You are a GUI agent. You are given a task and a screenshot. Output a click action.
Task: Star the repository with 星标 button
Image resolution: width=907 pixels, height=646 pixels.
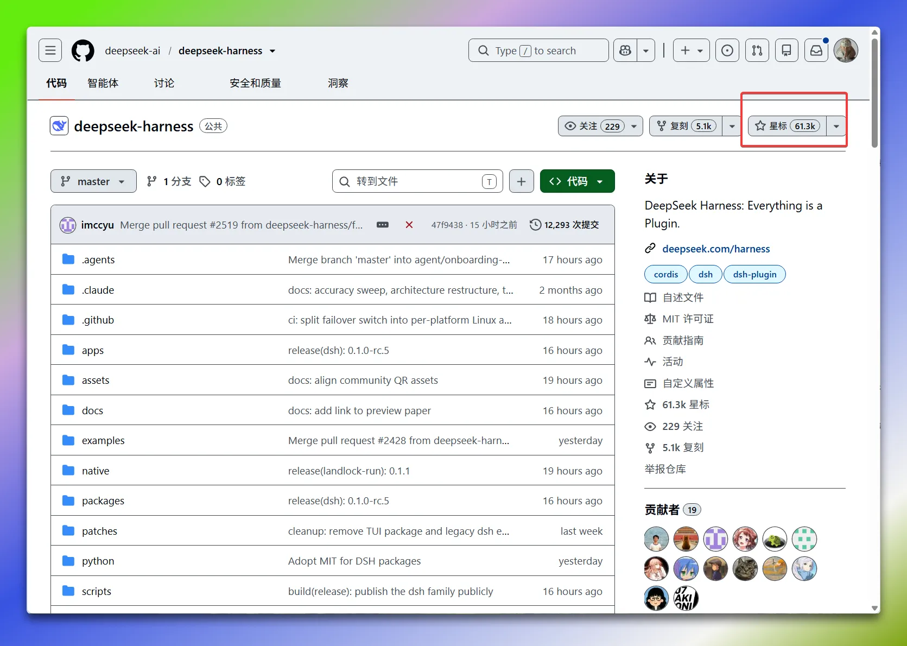788,126
